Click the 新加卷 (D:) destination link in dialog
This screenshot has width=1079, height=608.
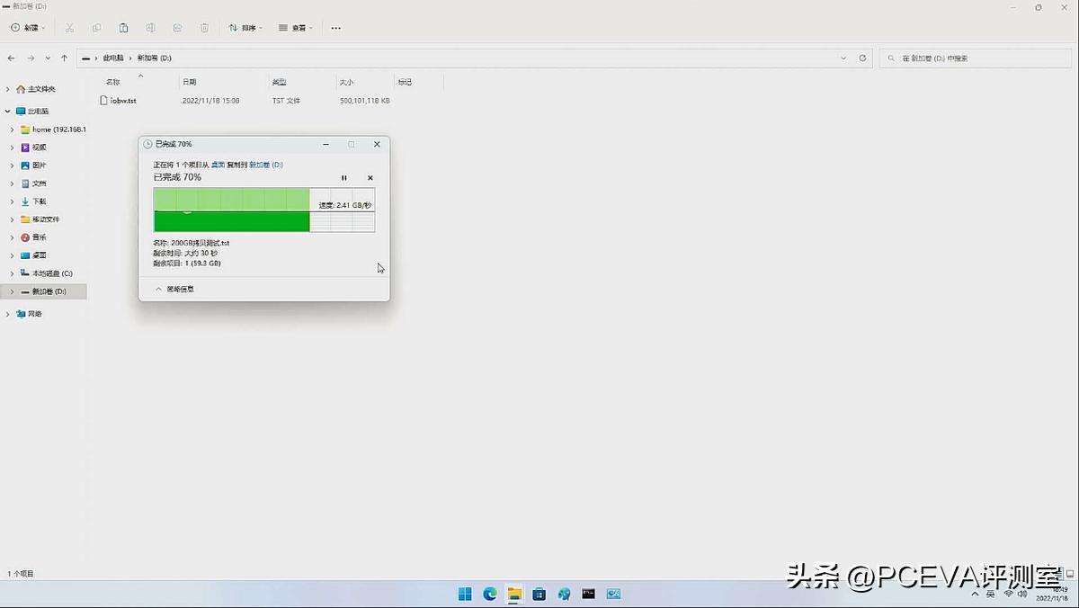point(265,165)
